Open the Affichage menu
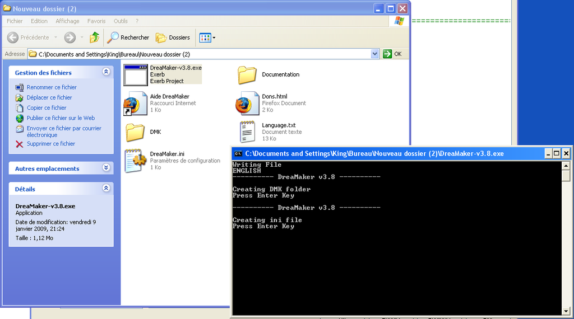Viewport: 574px width, 319px height. 67,21
